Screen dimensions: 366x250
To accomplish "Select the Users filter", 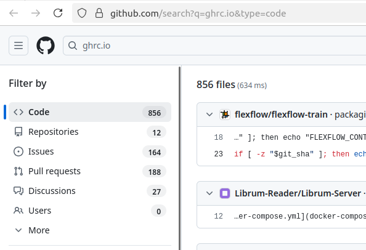I will [x=90, y=211].
